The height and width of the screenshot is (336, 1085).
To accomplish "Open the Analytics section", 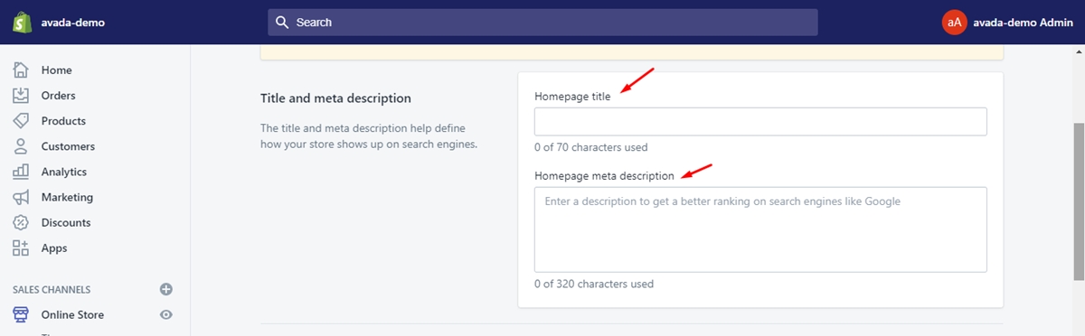I will 63,172.
